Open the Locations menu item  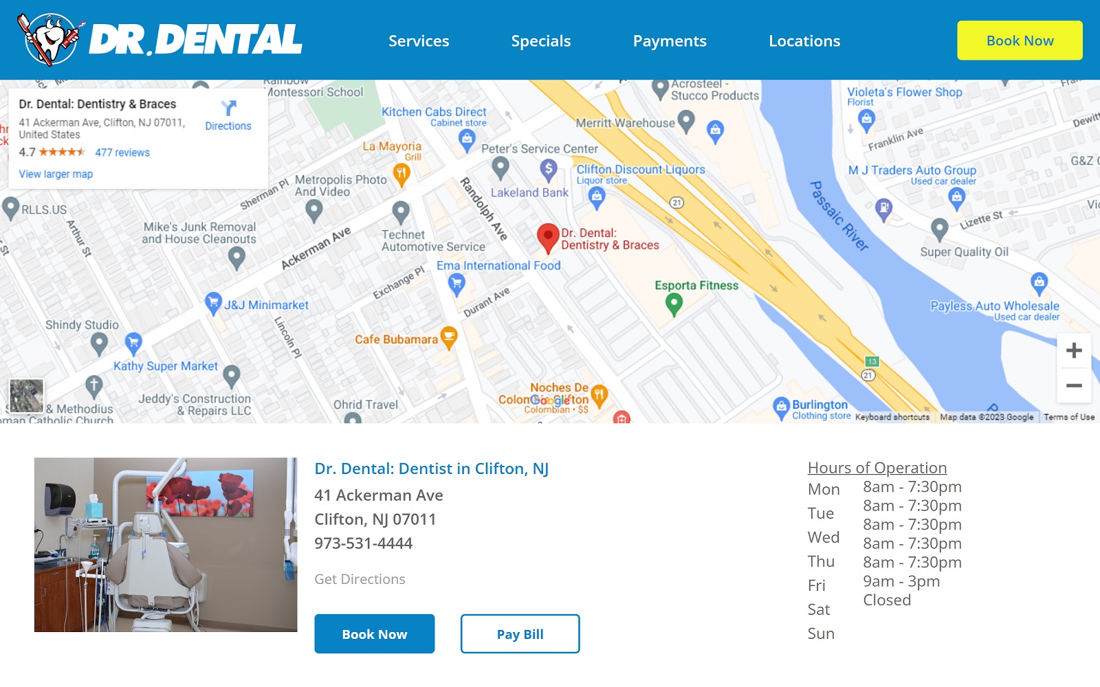click(x=804, y=41)
